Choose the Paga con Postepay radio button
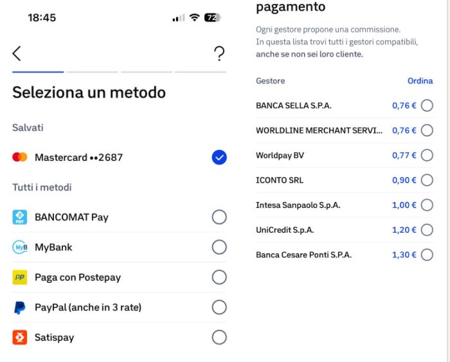This screenshot has width=450, height=362. (219, 277)
